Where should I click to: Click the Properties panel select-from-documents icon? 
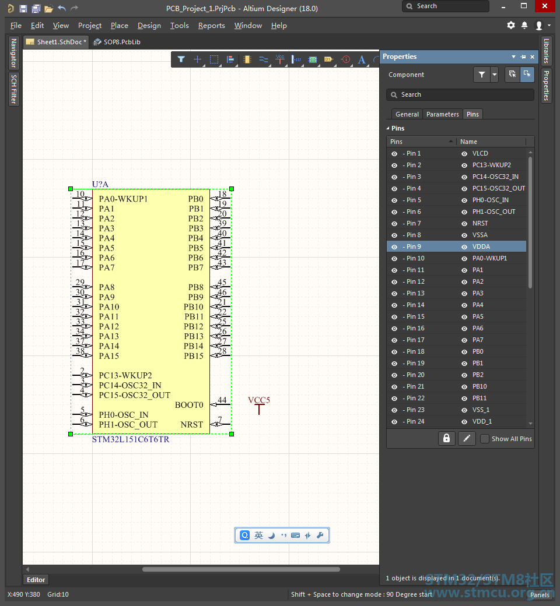click(512, 74)
